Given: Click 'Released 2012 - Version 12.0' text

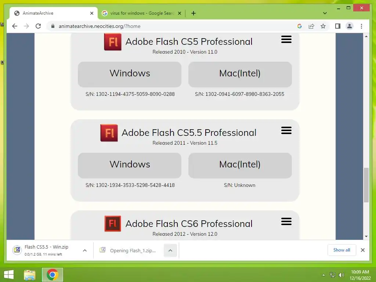Looking at the screenshot, I should [185, 234].
